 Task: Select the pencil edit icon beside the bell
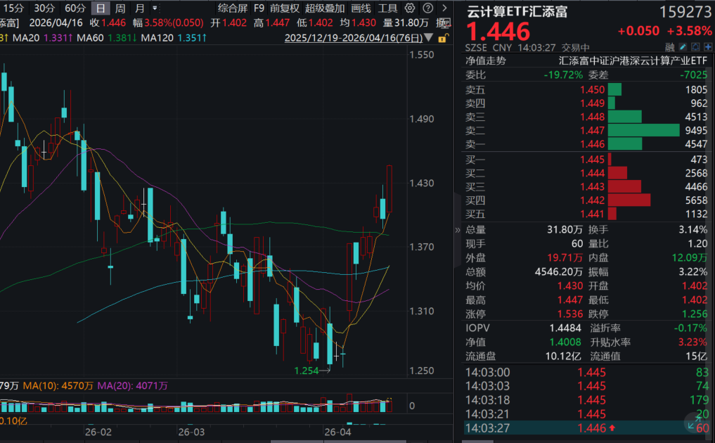point(683,46)
